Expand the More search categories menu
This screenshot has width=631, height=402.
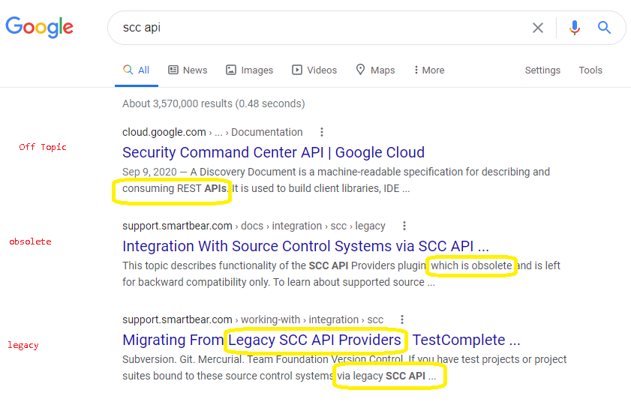[429, 70]
